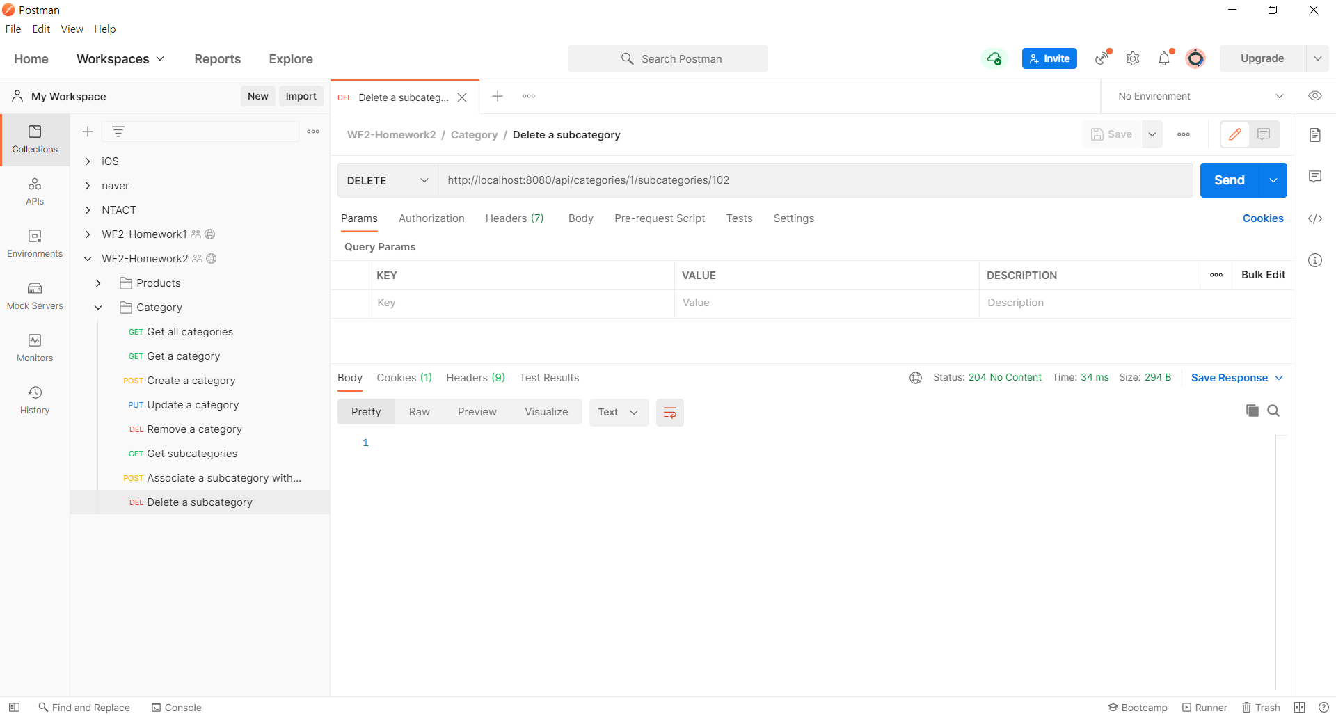The width and height of the screenshot is (1336, 716).
Task: Open the two-pane layout icon
Action: coord(1299,708)
